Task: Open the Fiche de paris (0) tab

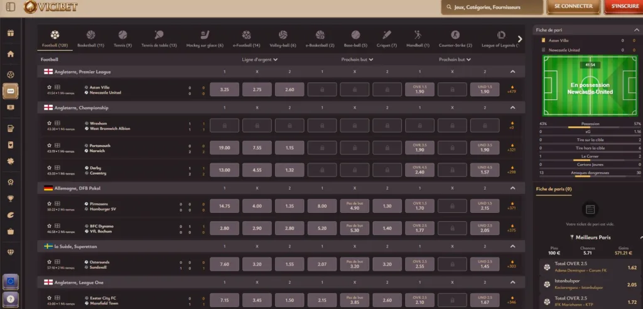Action: pos(554,189)
